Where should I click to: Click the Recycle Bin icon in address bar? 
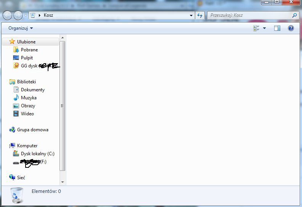[33, 15]
